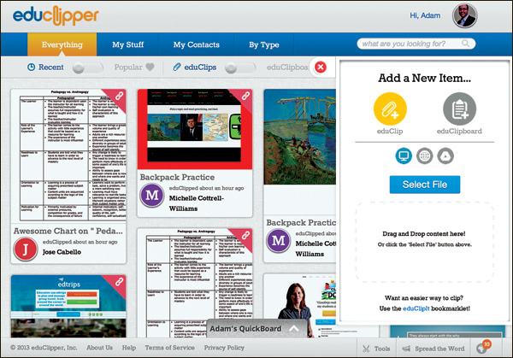Screen dimensions: 513x358
Task: Click link icon on second Pedagogy chart card
Action: (x=245, y=235)
